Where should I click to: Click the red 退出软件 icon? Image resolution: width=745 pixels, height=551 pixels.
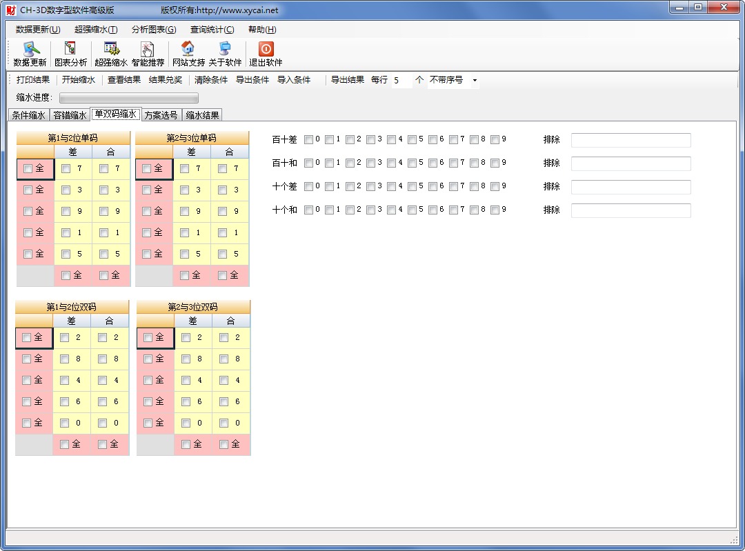pos(266,50)
